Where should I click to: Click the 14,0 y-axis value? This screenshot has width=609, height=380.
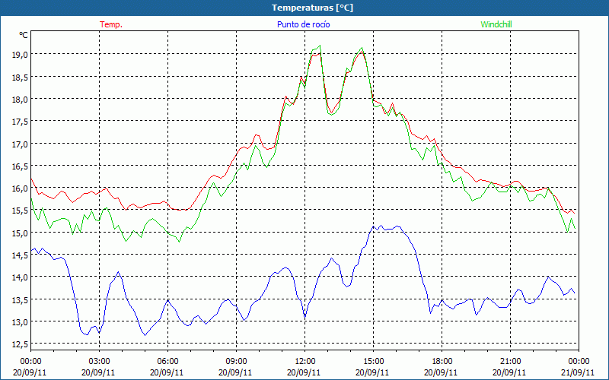coord(21,277)
